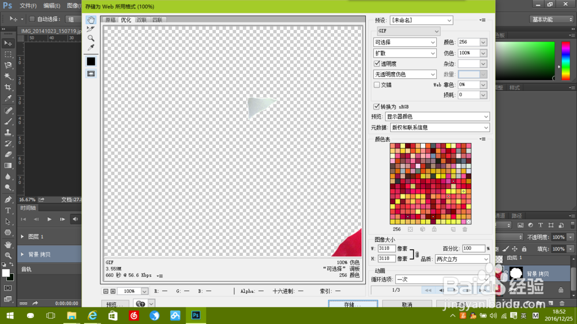Swap foreground and background colors
This screenshot has width=577, height=324.
click(12, 265)
